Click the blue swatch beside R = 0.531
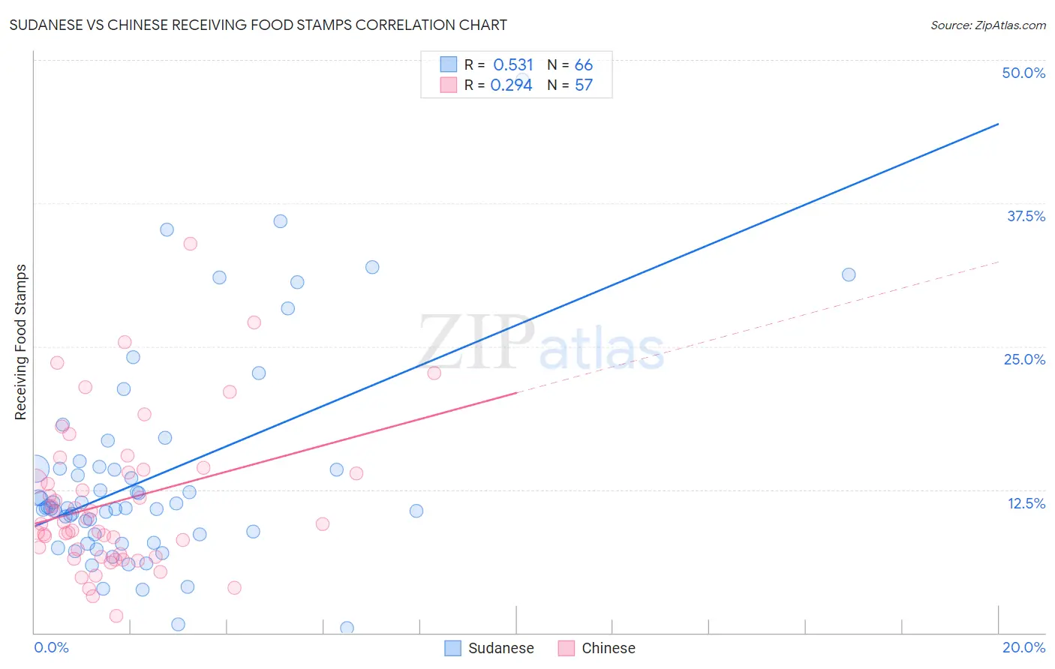The width and height of the screenshot is (1055, 669). point(449,64)
